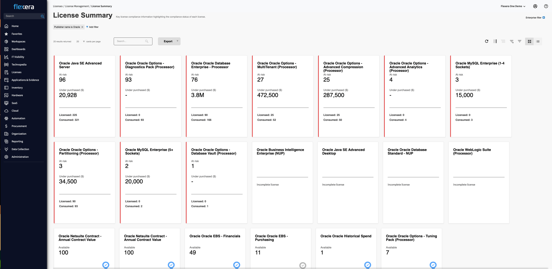552x269 pixels.
Task: Click the card search input field
Action: [130, 41]
